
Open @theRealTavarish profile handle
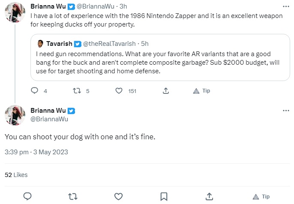coord(109,44)
